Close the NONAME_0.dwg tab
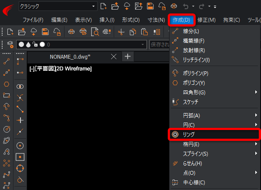This screenshot has height=190, width=261. (x=114, y=57)
